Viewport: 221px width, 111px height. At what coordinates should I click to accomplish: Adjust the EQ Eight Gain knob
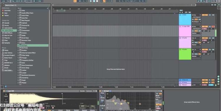coord(102,104)
